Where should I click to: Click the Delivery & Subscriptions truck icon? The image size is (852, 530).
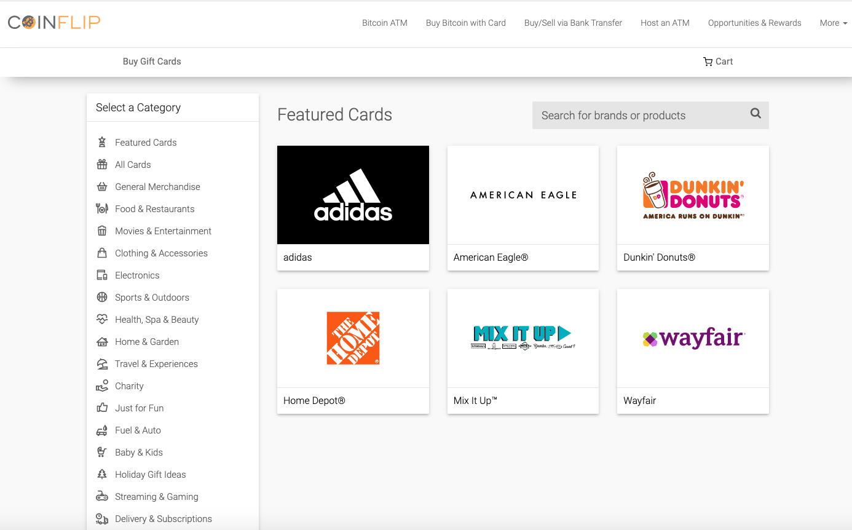[102, 518]
